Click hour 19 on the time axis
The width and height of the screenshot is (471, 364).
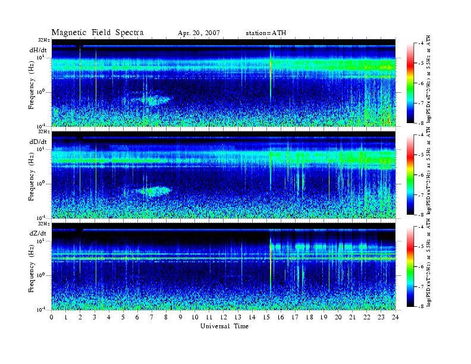click(x=324, y=318)
